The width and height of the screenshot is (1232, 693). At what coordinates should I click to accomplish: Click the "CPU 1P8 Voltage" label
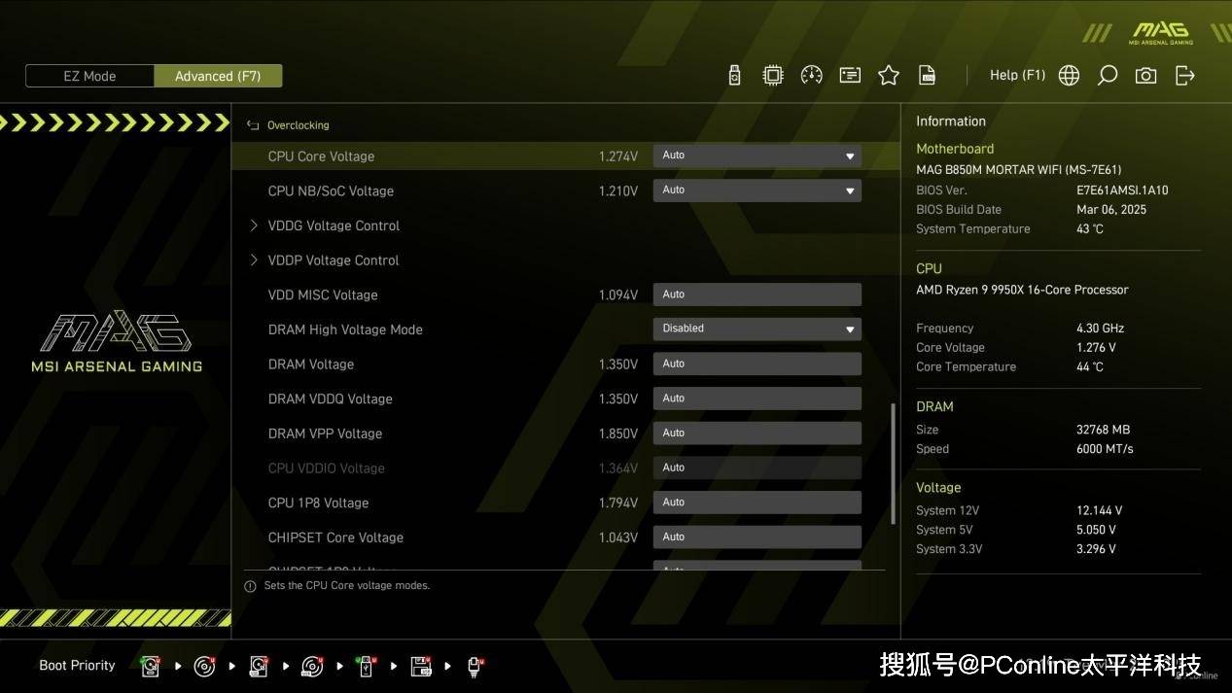pos(318,503)
